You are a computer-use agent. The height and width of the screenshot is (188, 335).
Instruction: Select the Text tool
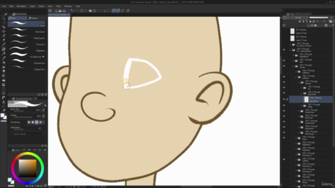[4, 102]
